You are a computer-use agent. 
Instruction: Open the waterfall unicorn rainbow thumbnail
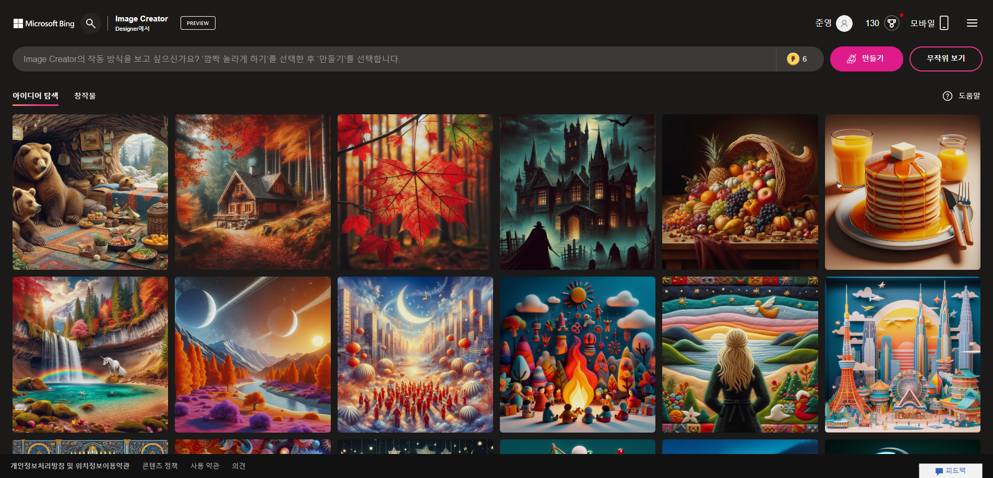coord(90,354)
